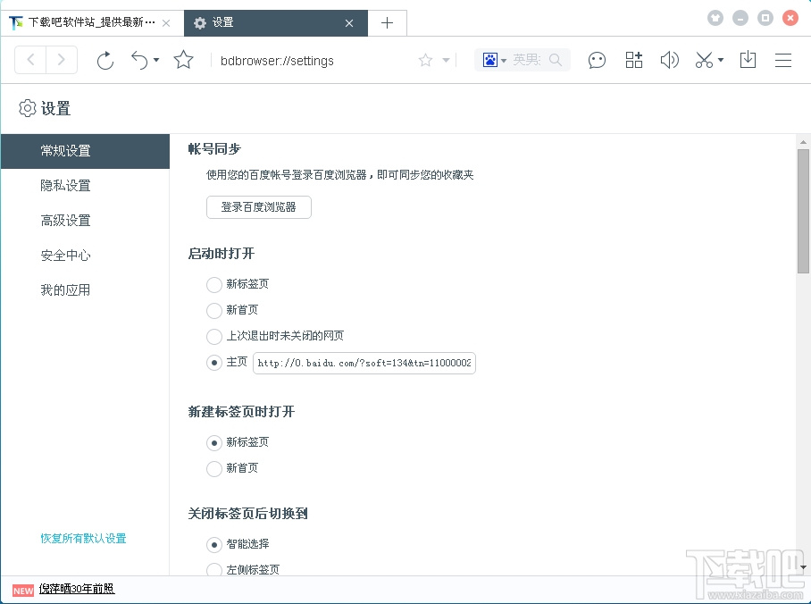Image resolution: width=811 pixels, height=604 pixels.
Task: Select 新标签页 under 启动时打开
Action: [x=213, y=284]
